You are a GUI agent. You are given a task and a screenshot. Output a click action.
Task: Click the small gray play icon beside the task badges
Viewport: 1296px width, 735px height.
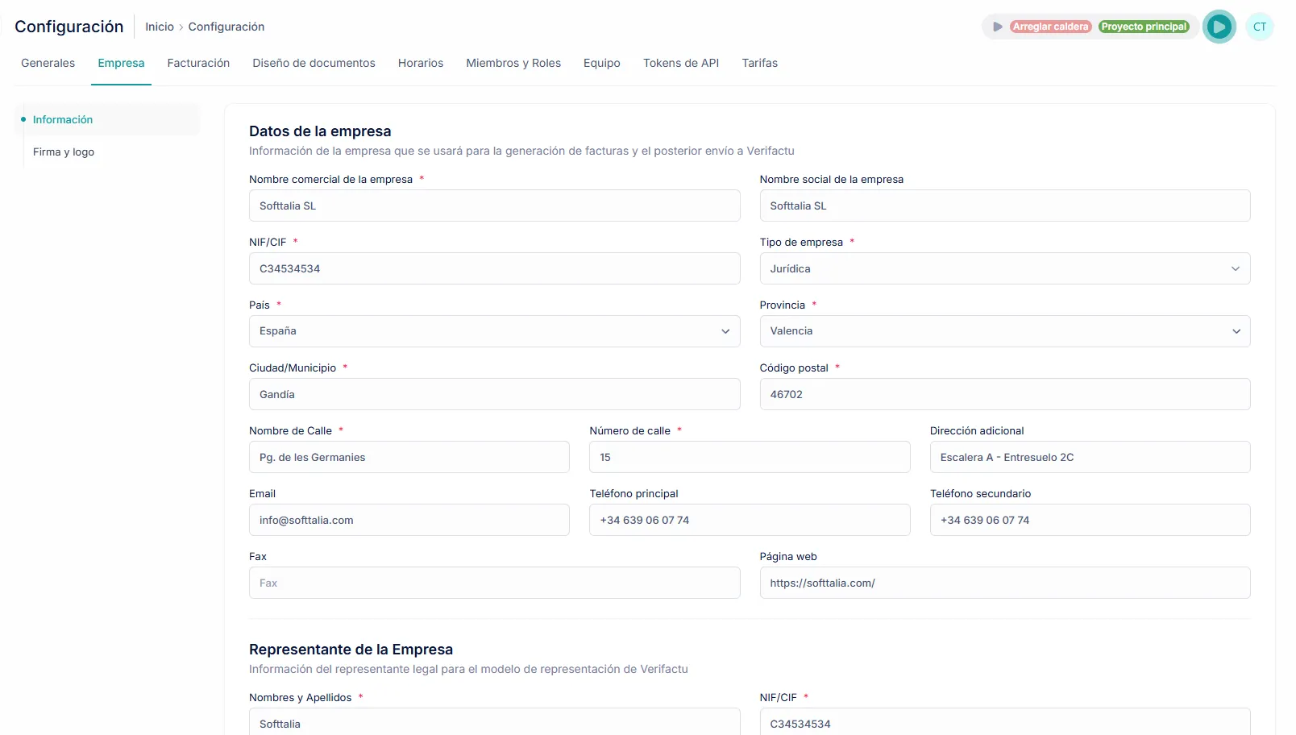[x=996, y=26]
